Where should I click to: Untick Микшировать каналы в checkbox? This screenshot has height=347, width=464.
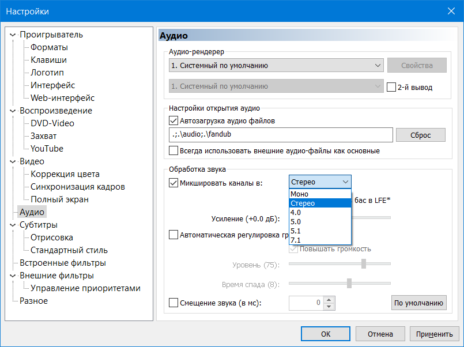click(x=173, y=183)
